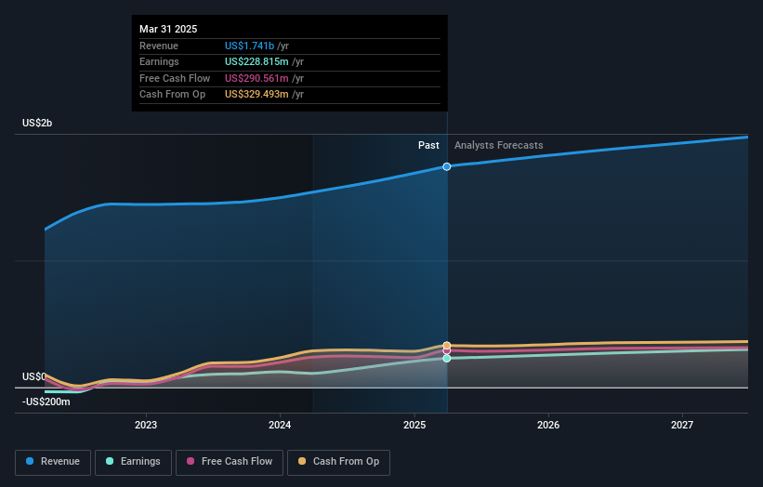
Task: Click the orange Cash From Op data point
Action: (x=447, y=346)
